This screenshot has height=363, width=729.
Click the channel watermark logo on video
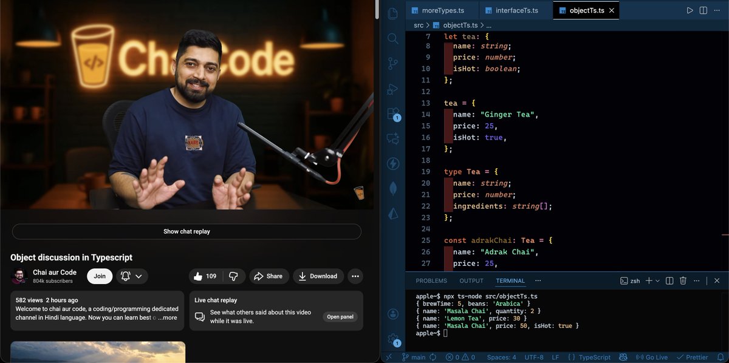pyautogui.click(x=359, y=193)
